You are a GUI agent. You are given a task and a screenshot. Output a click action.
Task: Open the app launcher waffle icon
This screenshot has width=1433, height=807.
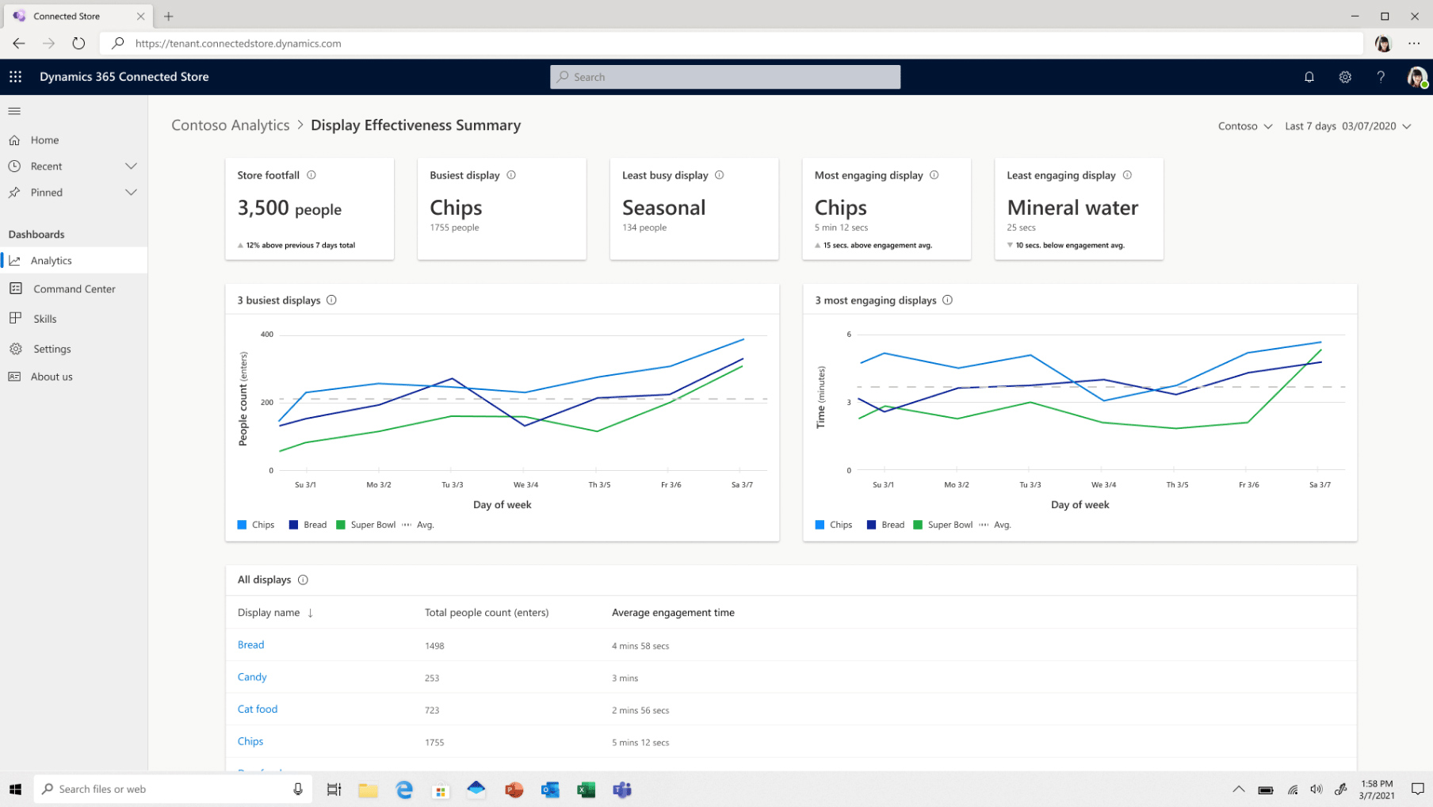(15, 77)
